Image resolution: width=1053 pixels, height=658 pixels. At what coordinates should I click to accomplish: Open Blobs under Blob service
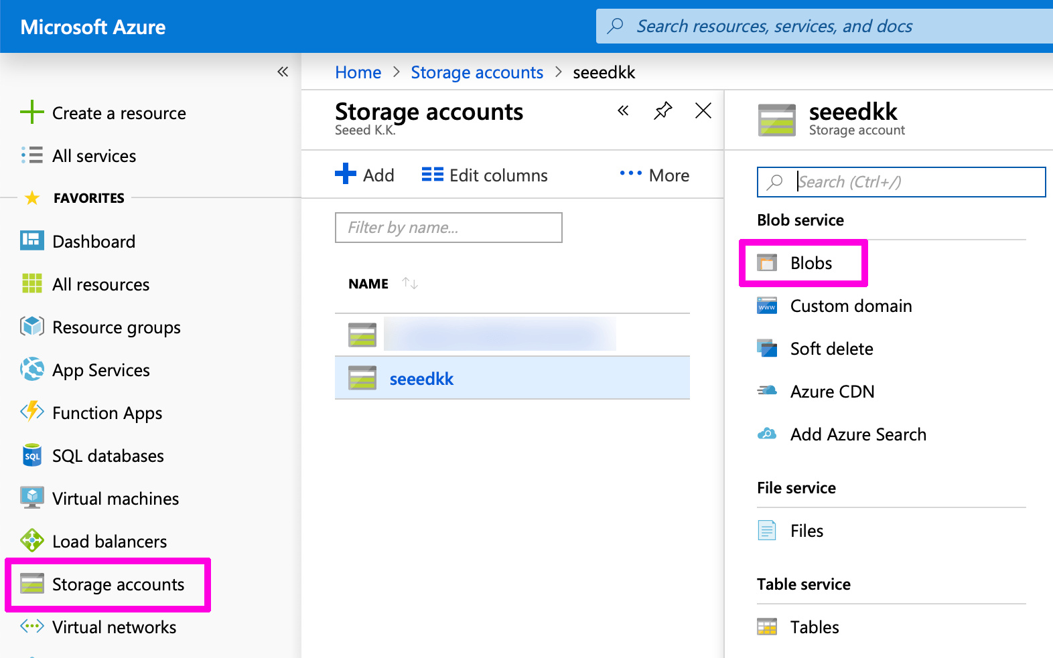(811, 263)
